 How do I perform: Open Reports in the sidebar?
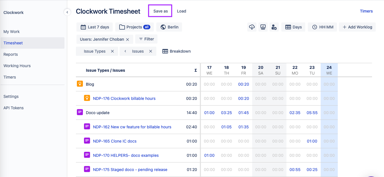11,54
